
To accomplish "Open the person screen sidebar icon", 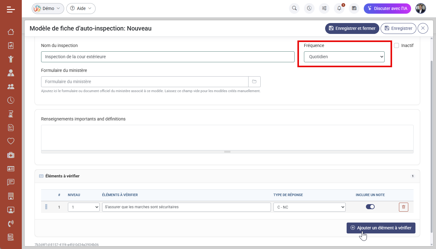I will (x=11, y=209).
